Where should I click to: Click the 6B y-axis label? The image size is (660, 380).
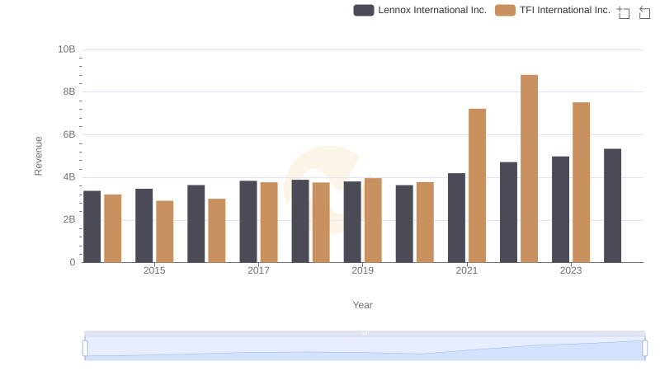coord(69,134)
